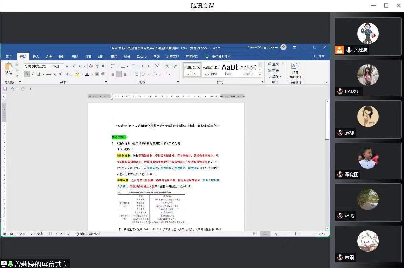Click the Find magnifier tool
Viewport: 404px width, 268px height.
273,64
